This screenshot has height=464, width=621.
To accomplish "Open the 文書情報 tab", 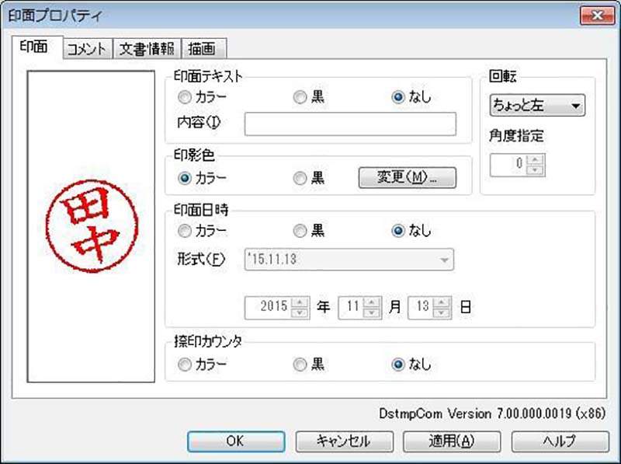I will point(147,49).
